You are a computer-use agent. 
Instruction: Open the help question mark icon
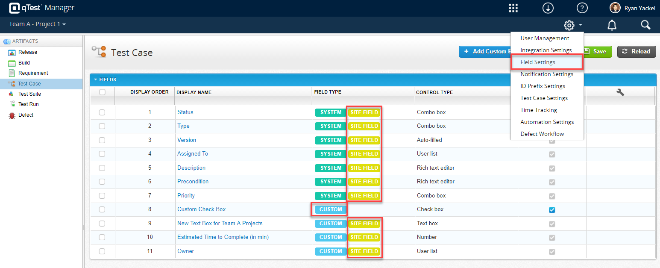[582, 8]
